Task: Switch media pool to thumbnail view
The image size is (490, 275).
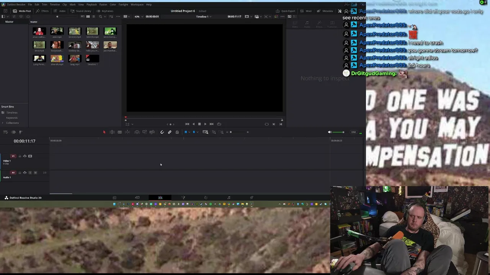Action: 88,16
